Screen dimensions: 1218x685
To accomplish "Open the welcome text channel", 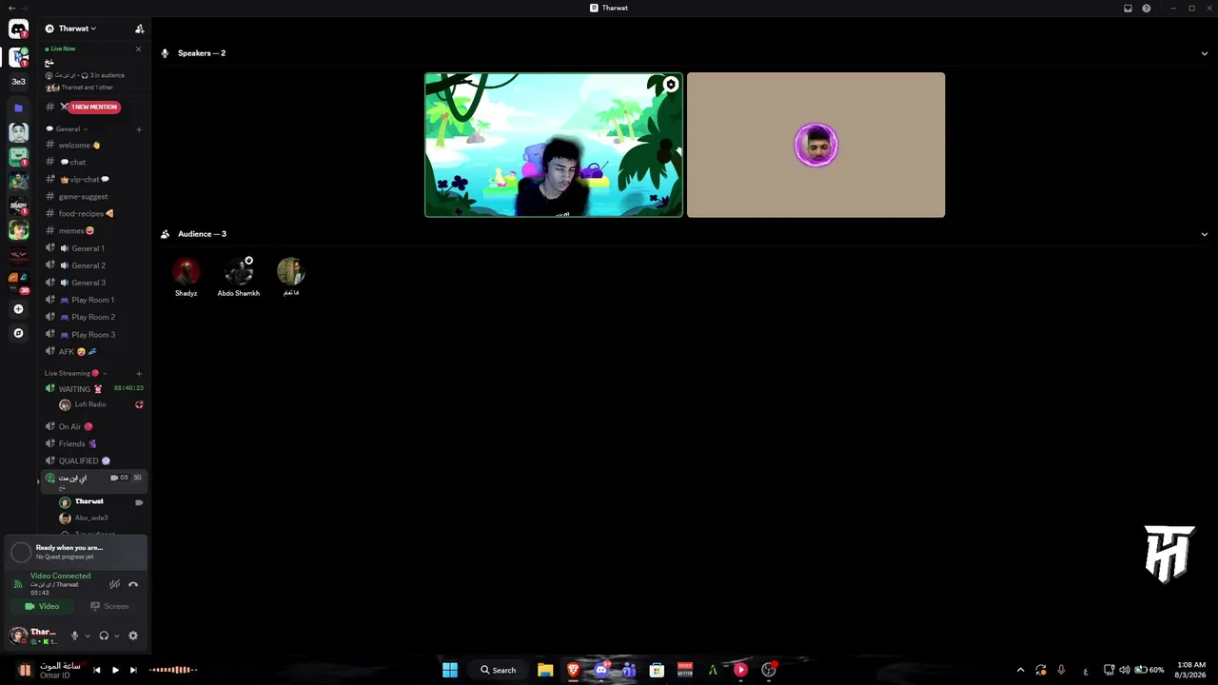I will click(x=93, y=145).
